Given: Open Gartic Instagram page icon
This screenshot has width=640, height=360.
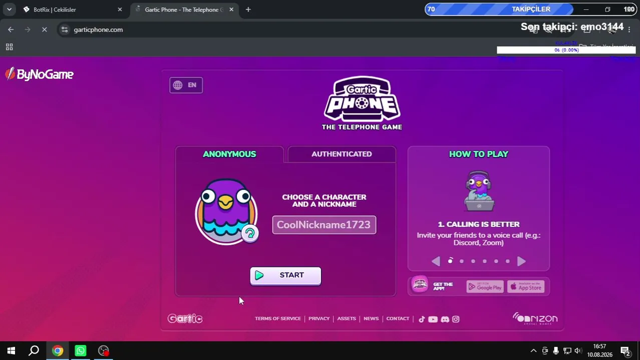Looking at the screenshot, I should pyautogui.click(x=456, y=319).
